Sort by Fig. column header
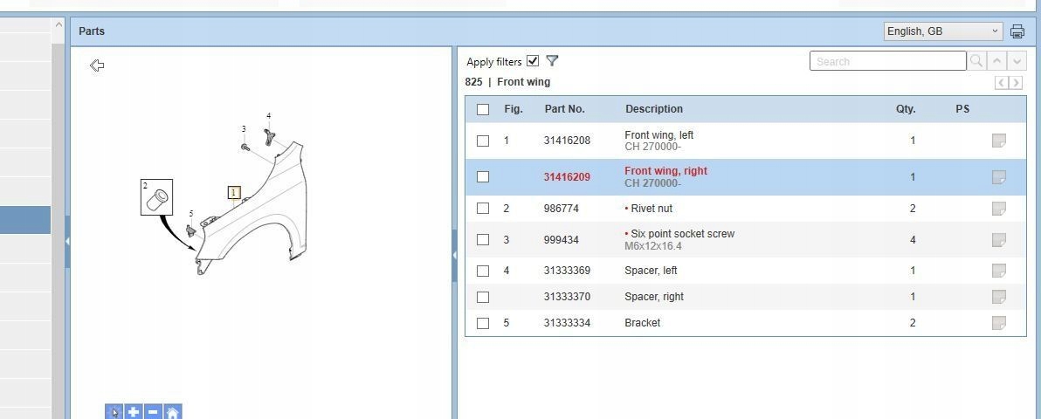The height and width of the screenshot is (419, 1041). (x=514, y=109)
